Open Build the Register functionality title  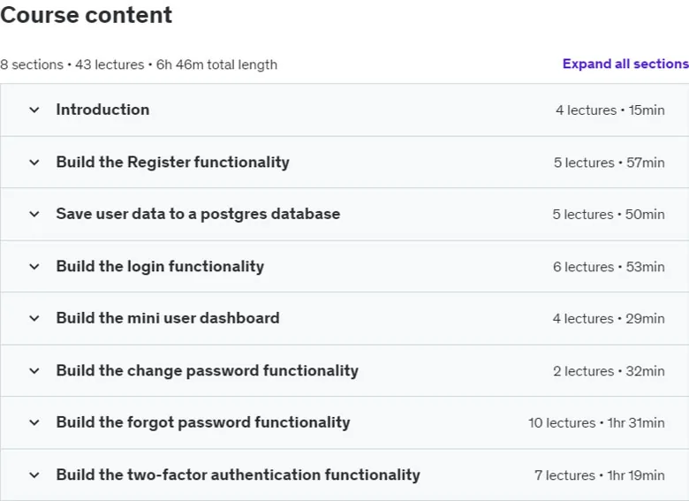pyautogui.click(x=172, y=163)
